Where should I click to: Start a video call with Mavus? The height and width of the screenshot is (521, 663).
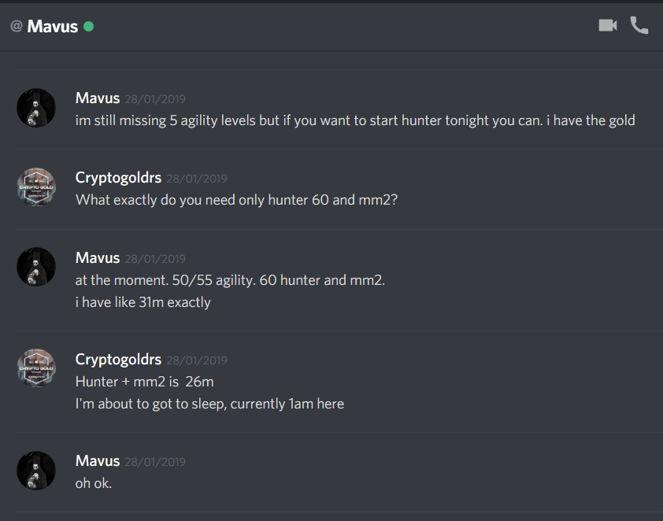607,25
